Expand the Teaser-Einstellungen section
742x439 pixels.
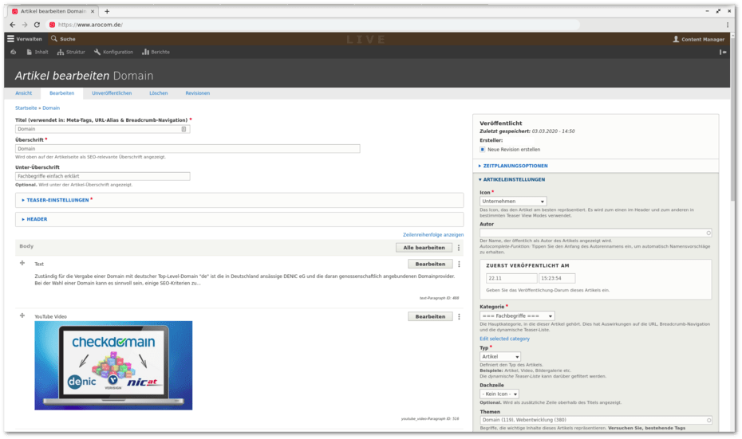click(57, 200)
